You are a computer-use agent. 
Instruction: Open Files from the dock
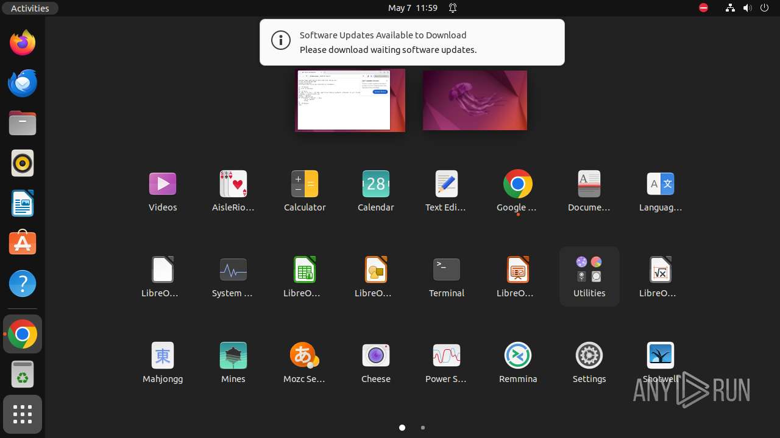pyautogui.click(x=23, y=123)
